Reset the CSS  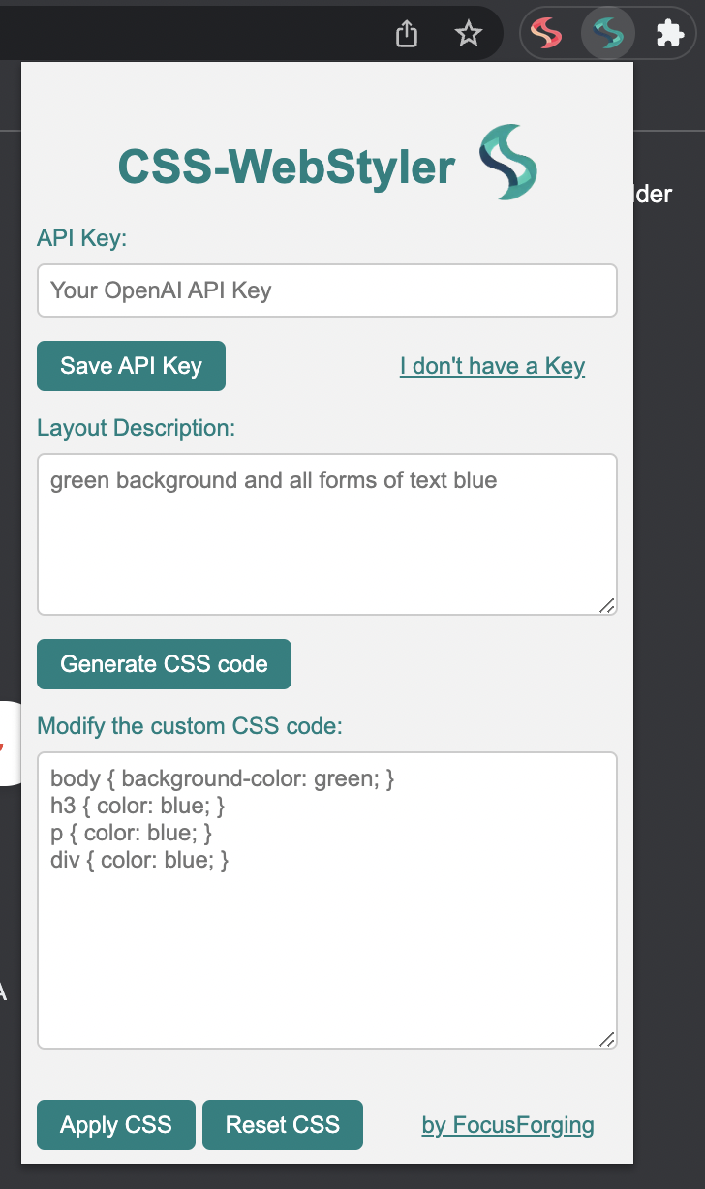point(283,1125)
